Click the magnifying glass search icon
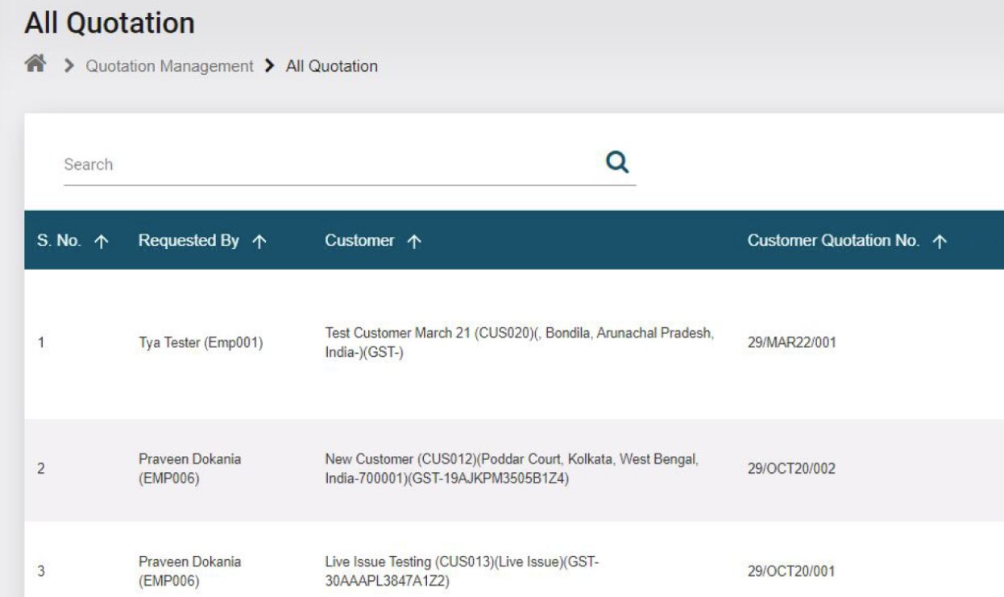Image resolution: width=1004 pixels, height=597 pixels. 616,164
